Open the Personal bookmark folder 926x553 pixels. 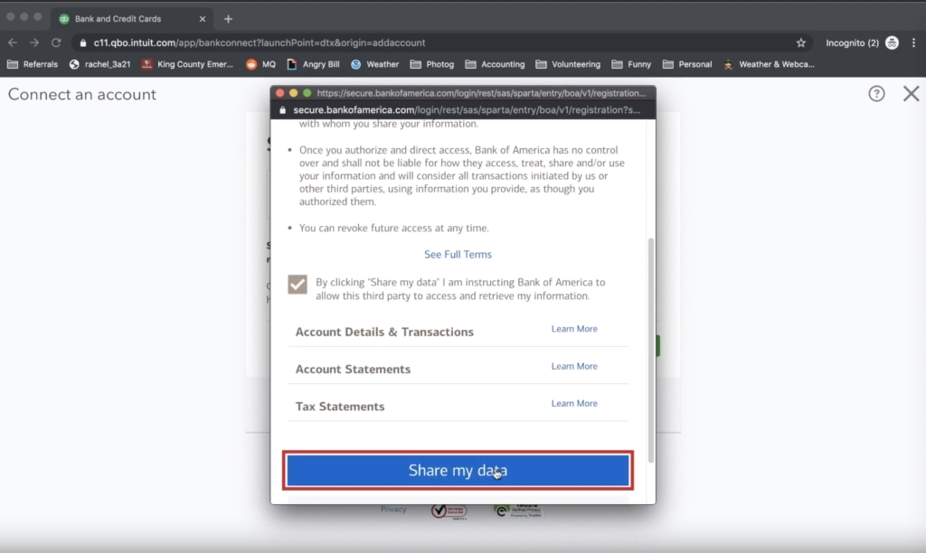[x=687, y=64]
